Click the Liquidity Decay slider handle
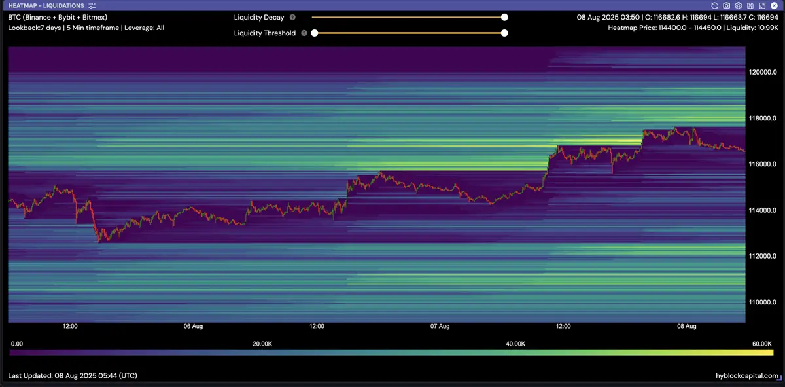785x387 pixels. [x=504, y=18]
